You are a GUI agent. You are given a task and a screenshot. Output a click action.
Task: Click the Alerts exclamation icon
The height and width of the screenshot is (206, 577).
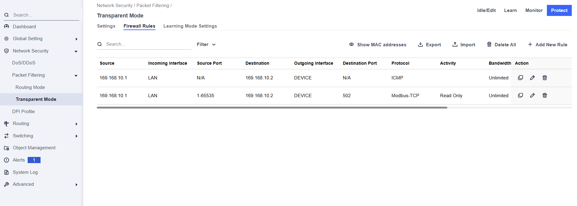click(x=6, y=160)
